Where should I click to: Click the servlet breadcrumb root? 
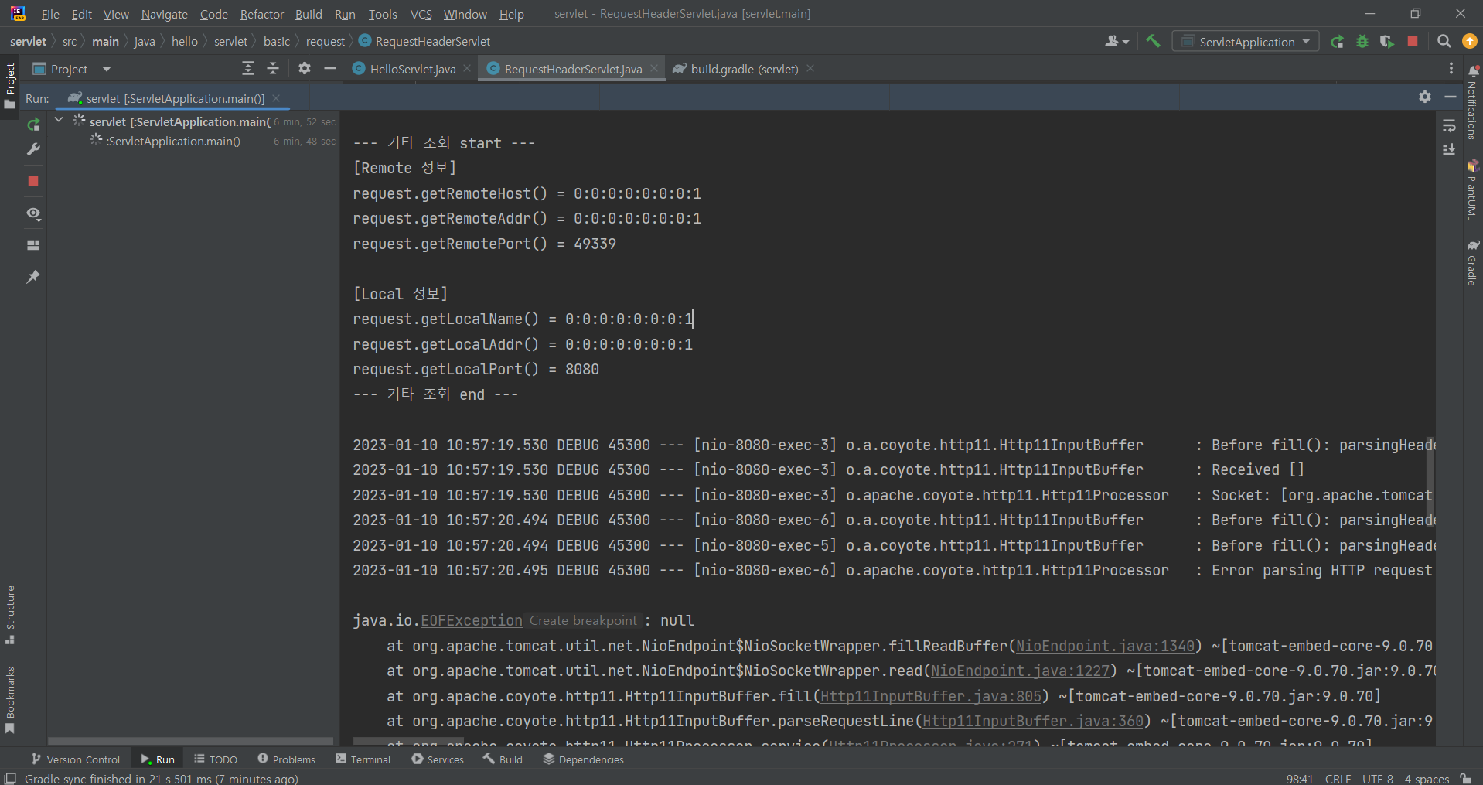pyautogui.click(x=28, y=41)
